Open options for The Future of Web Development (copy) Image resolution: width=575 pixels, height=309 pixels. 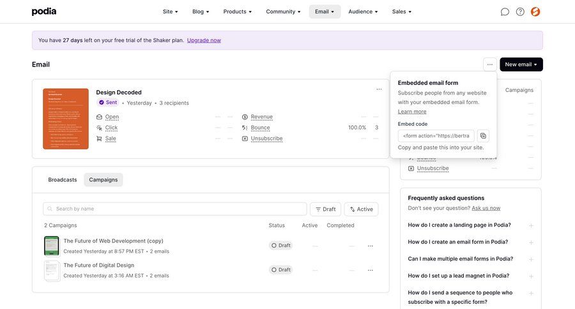pos(371,246)
